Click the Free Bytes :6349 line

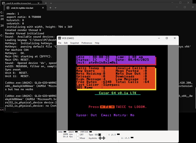coord(94,82)
